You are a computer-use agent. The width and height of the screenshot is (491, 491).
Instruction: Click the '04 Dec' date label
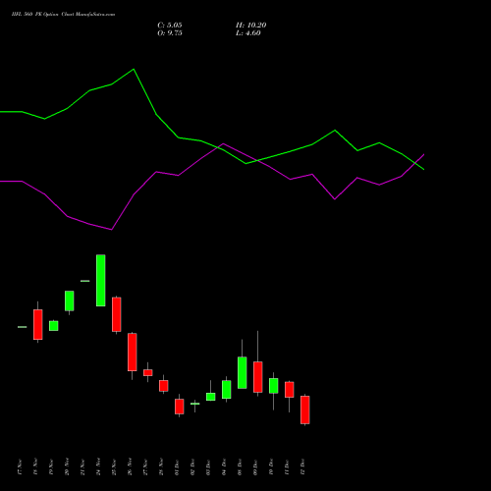[224, 466]
